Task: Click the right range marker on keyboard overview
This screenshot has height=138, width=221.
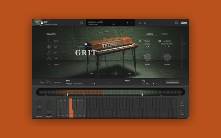Action: click(x=143, y=95)
